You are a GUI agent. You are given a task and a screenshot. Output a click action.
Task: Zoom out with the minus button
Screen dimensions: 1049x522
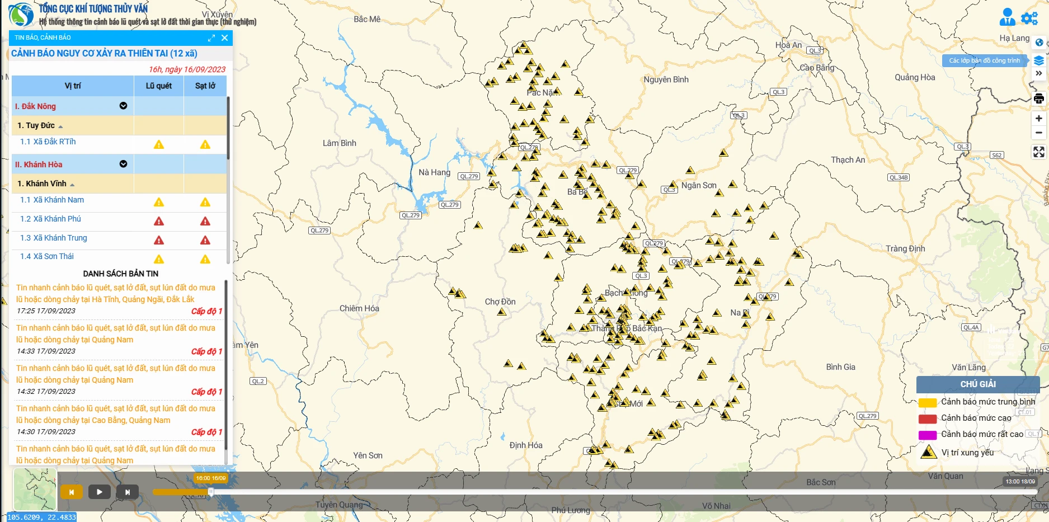point(1039,133)
